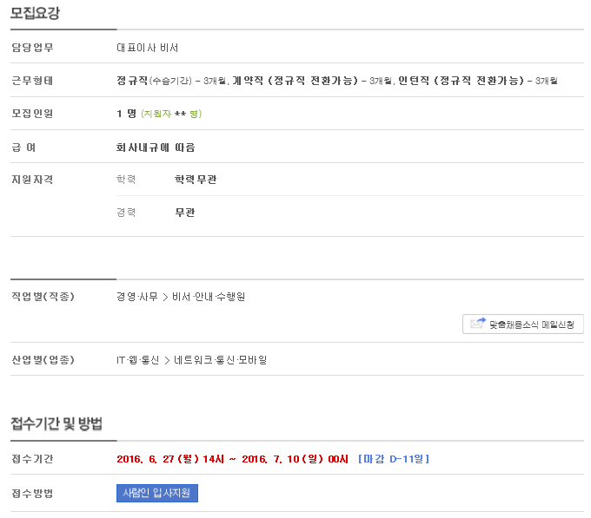
Task: Open the 경영·사무 job category link
Action: [x=137, y=297]
